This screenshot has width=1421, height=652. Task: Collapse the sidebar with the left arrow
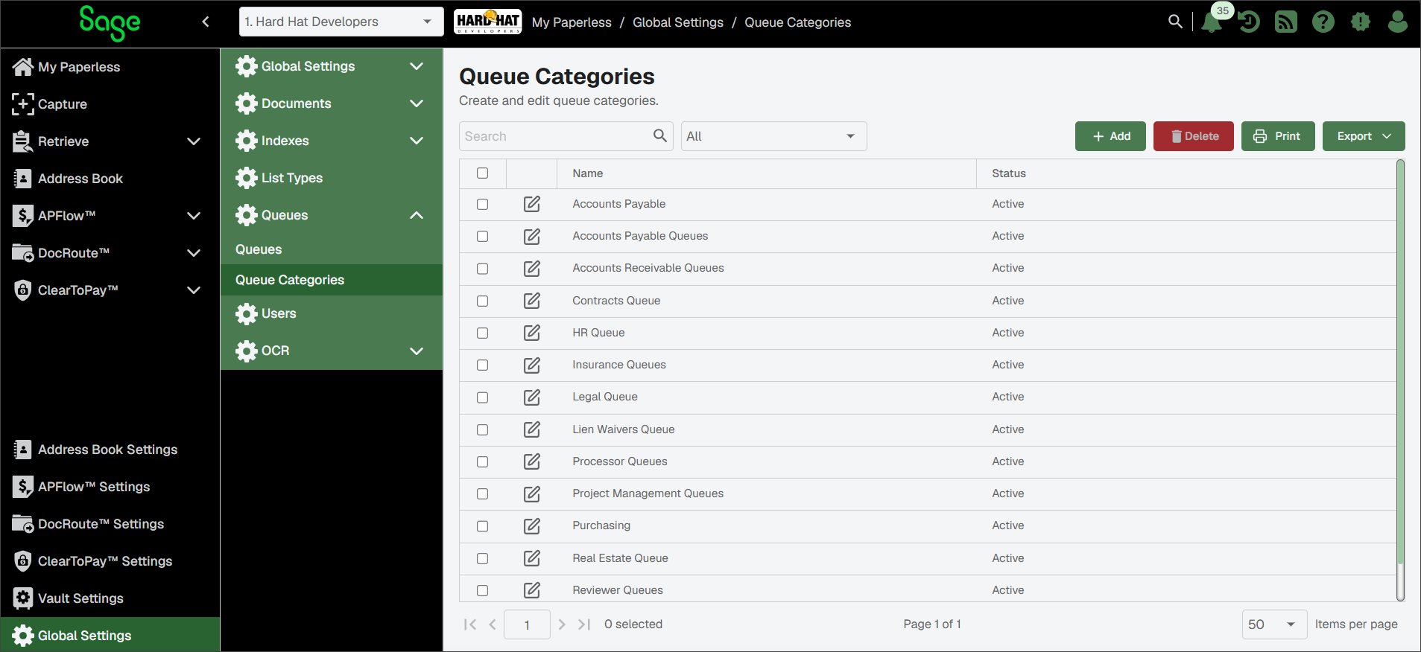pos(206,22)
